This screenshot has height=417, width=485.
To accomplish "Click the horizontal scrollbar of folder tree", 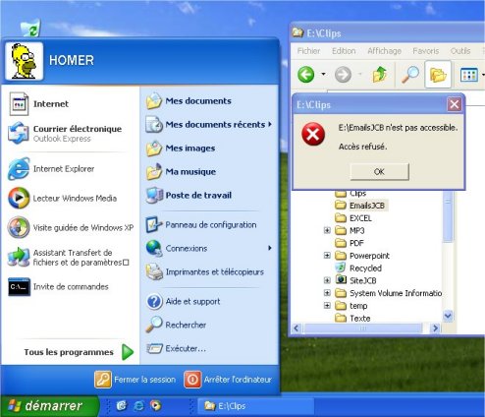I will 365,328.
